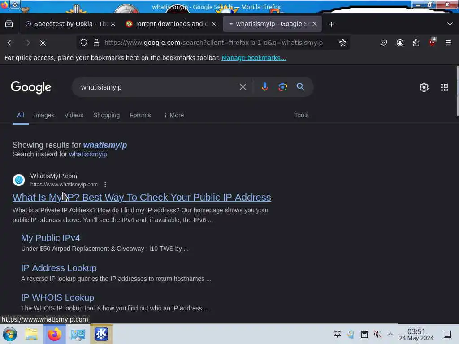Open IP WHOIS Lookup sitelink
The image size is (459, 344).
tap(57, 297)
